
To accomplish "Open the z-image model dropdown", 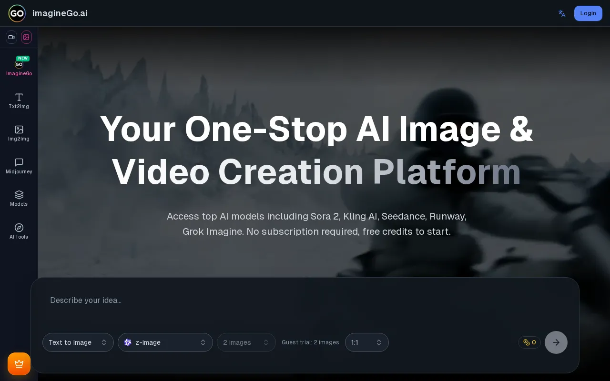I will click(x=165, y=342).
